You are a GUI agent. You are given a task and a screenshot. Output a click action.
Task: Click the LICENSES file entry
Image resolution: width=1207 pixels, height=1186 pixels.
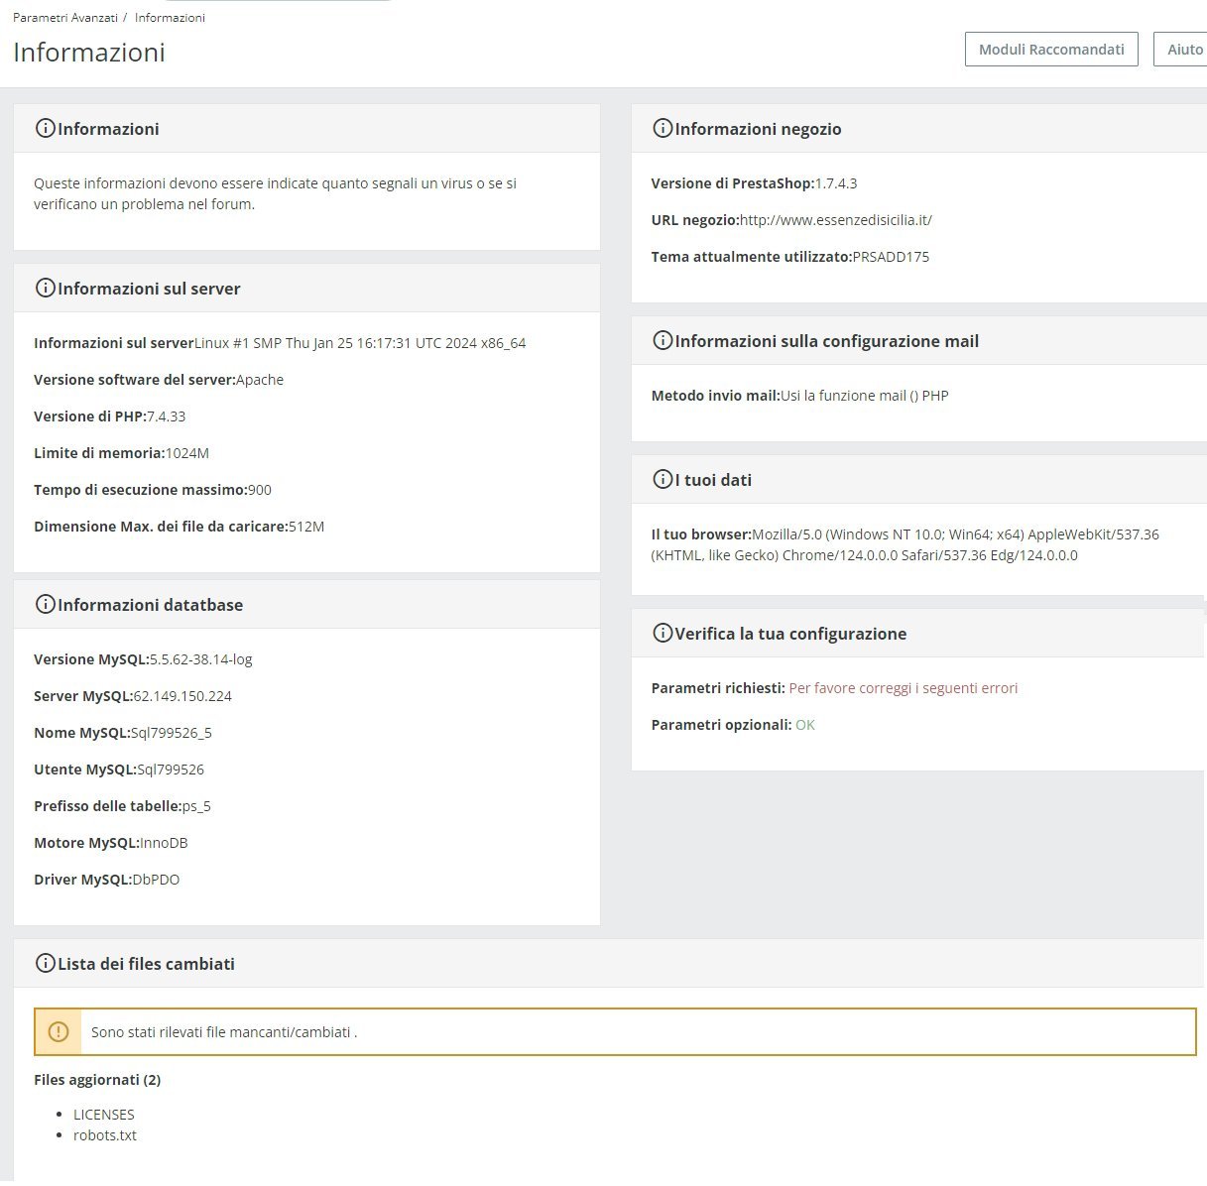click(104, 1115)
